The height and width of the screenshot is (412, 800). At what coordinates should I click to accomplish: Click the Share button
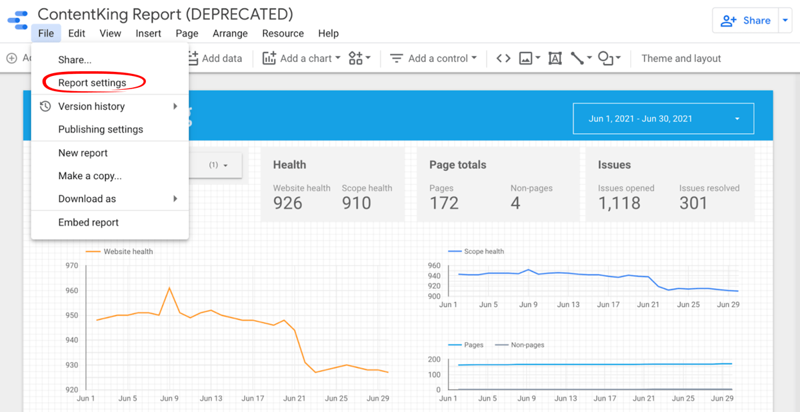[745, 21]
